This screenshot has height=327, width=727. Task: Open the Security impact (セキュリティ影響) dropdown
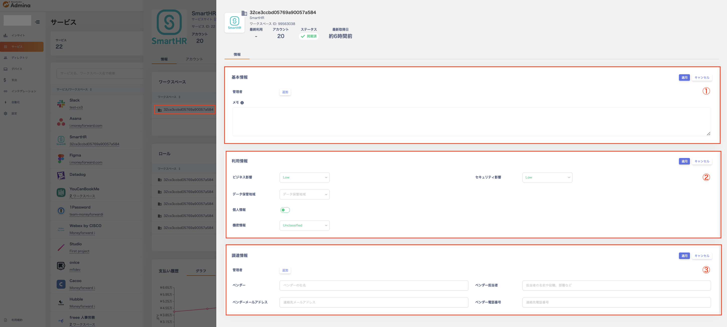(x=547, y=177)
